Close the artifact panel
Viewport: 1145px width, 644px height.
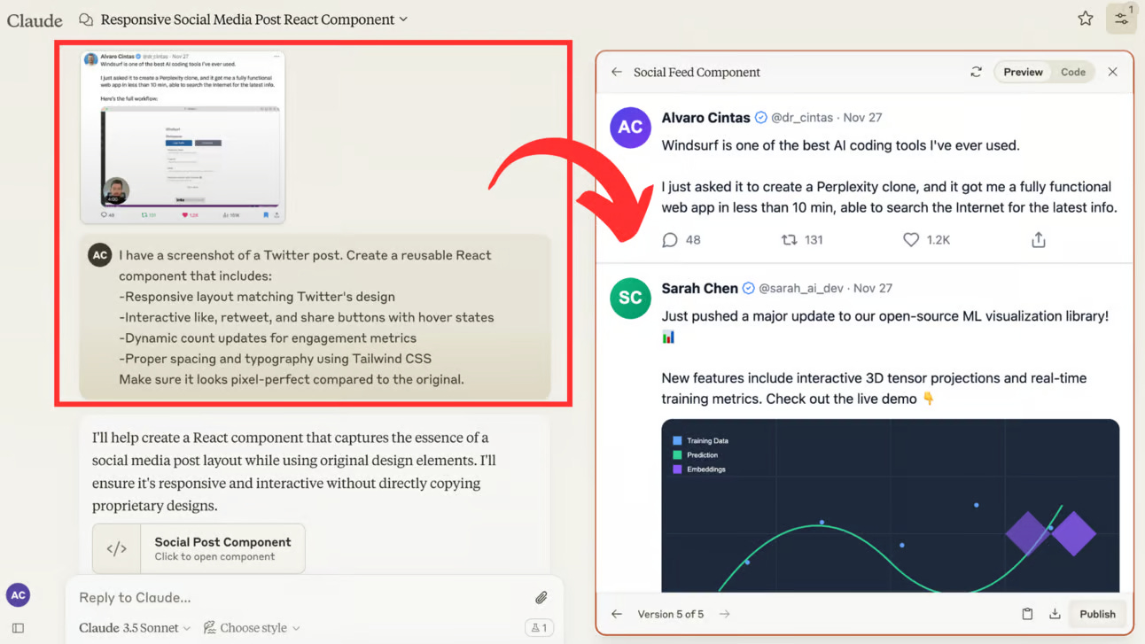pyautogui.click(x=1113, y=72)
